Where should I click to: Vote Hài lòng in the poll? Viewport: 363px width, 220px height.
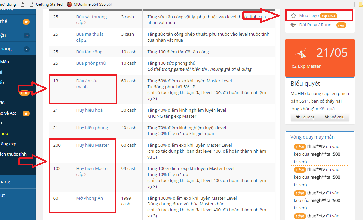(x=305, y=117)
